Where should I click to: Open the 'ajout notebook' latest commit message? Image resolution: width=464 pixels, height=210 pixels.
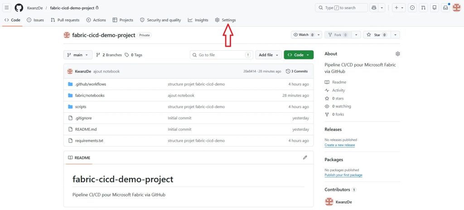[106, 71]
